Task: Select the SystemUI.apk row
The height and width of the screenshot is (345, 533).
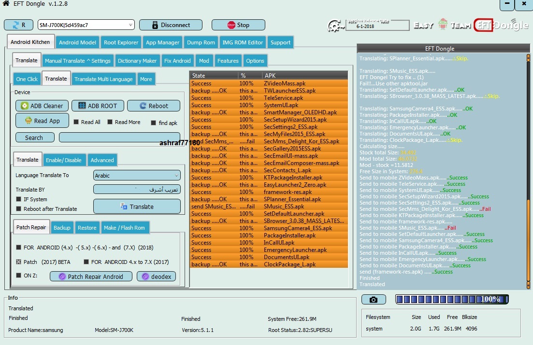Action: coord(269,105)
